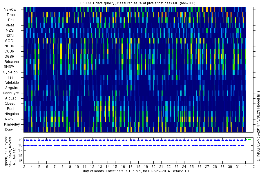The height and width of the screenshot is (174, 261).
Task: Click the NewCal region label
Action: (10, 10)
